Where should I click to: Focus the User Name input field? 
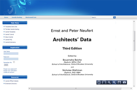tap(11, 54)
